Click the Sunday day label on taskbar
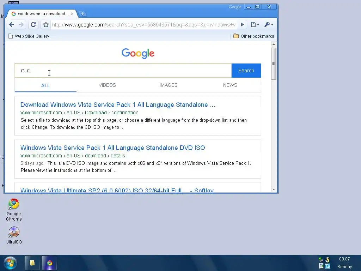 [344, 267]
